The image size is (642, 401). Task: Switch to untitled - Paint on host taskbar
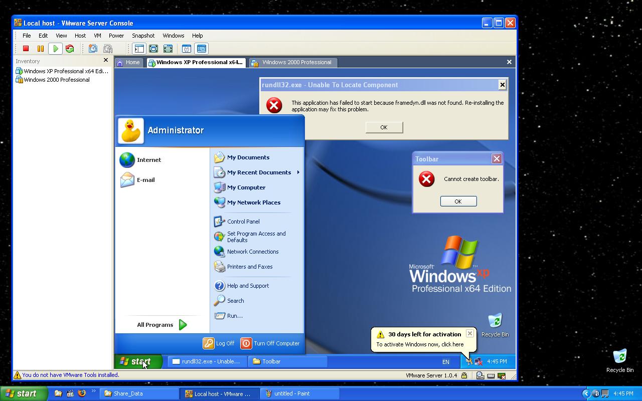(299, 393)
